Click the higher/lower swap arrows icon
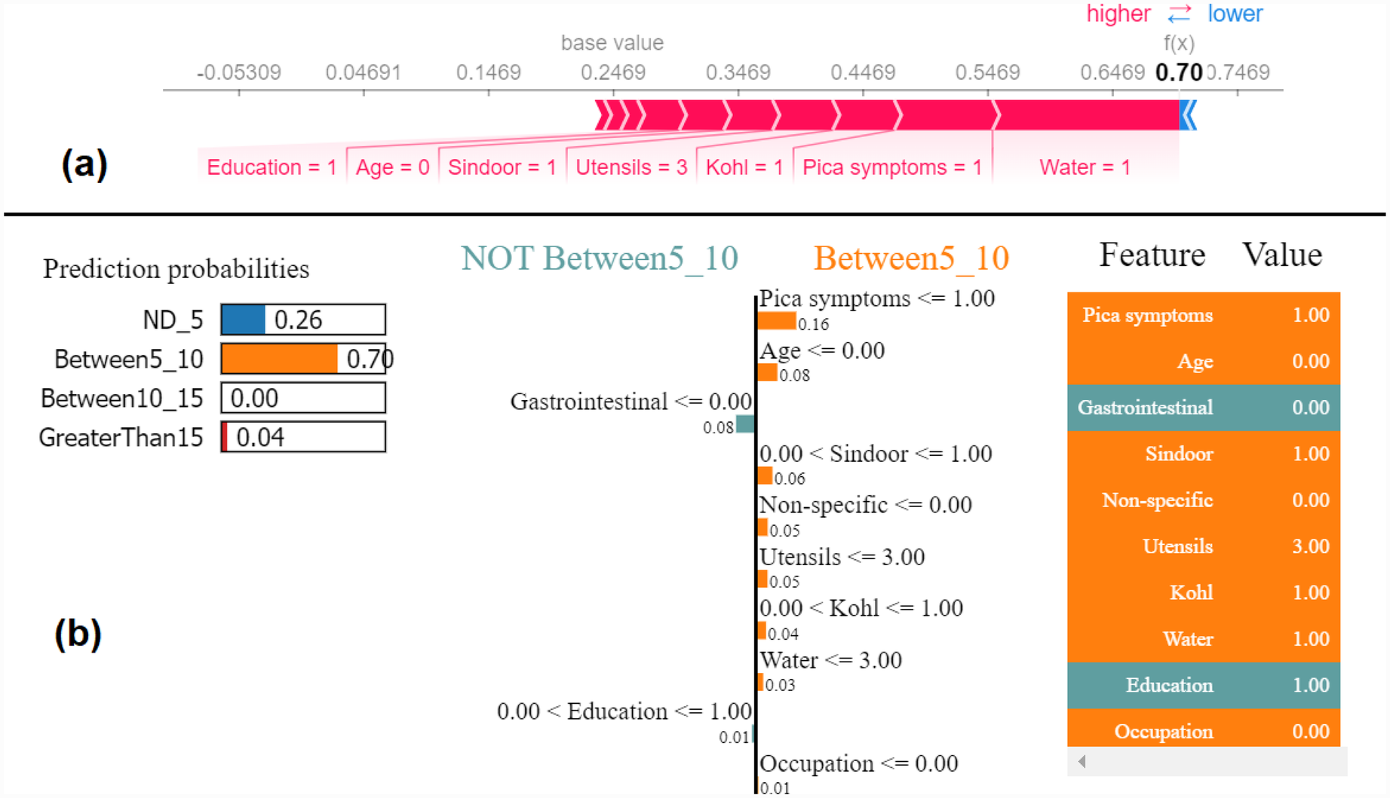 1179,14
